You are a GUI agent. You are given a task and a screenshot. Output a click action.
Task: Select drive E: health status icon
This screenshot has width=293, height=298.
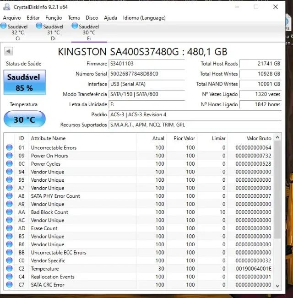[x=75, y=26]
